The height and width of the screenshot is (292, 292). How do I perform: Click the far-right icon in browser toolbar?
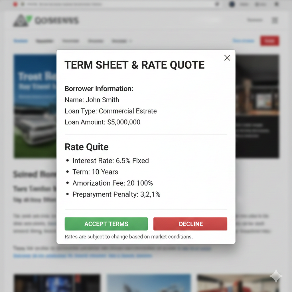click(x=276, y=4)
